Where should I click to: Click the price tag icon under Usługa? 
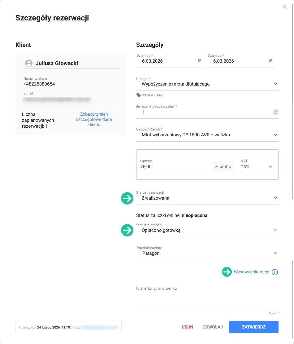click(x=138, y=95)
